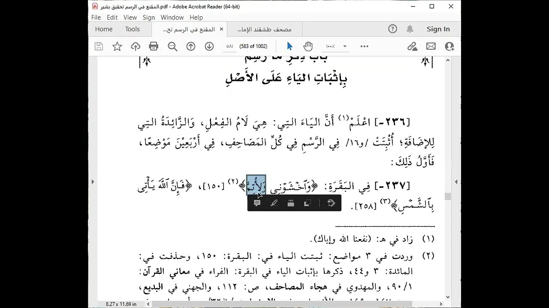Click the last icon in selection popup toolbar
Image resolution: width=549 pixels, height=308 pixels.
[x=331, y=203]
